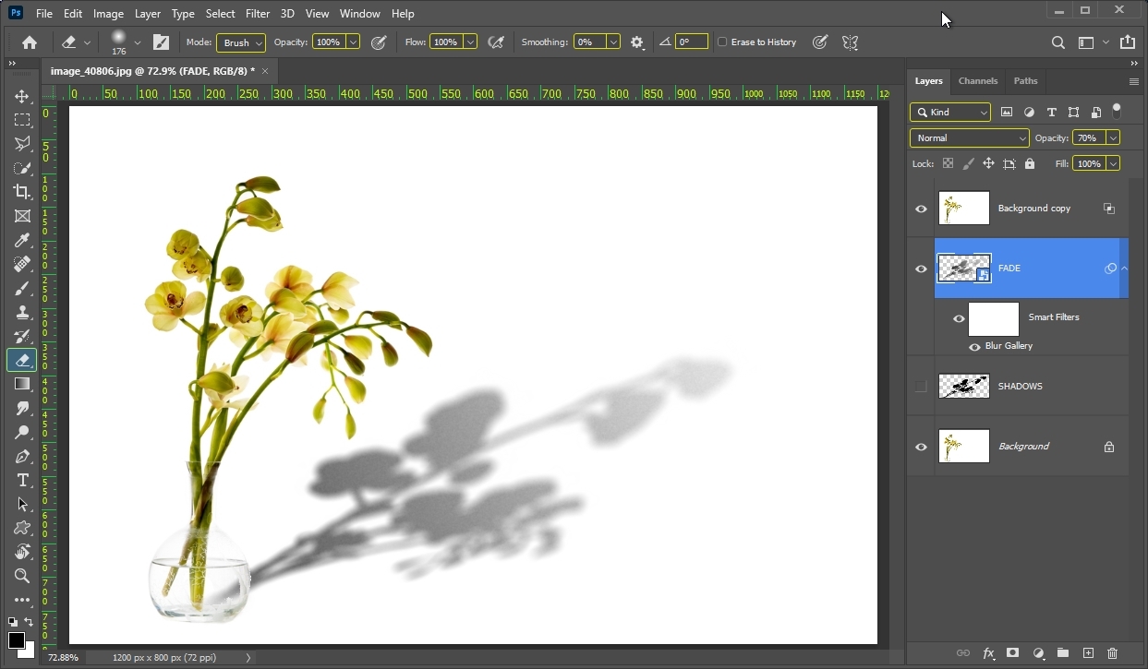Open the Flow slider dropdown
The height and width of the screenshot is (669, 1148).
point(470,42)
